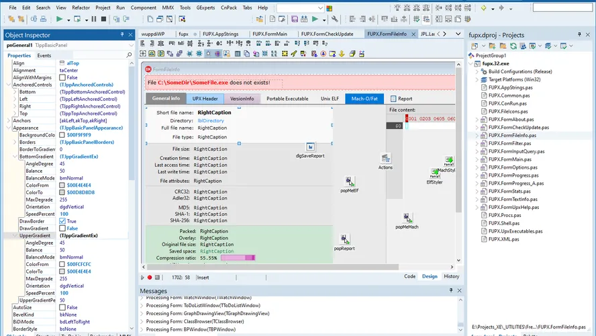Image resolution: width=596 pixels, height=336 pixels.
Task: Click the ElfStyler component icon
Action: click(x=434, y=173)
